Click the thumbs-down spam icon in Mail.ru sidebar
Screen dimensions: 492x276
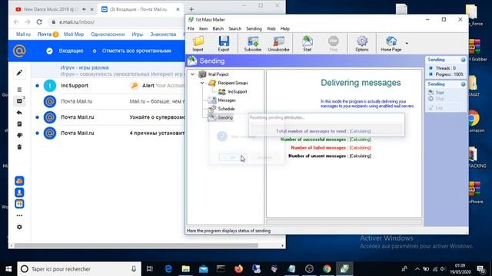(x=19, y=135)
